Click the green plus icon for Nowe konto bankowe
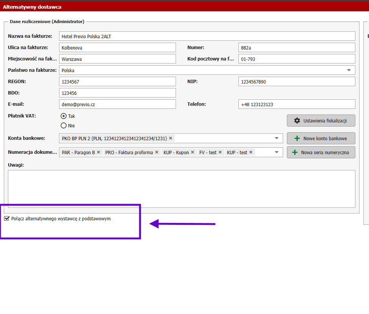369x314 pixels. 297,138
